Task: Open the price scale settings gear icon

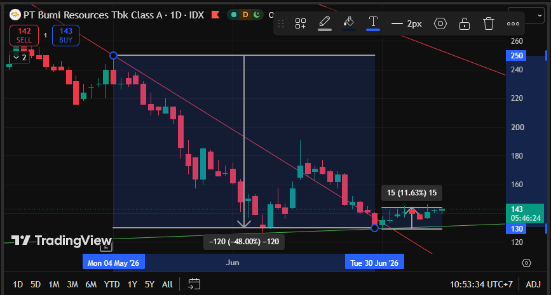Action: (x=526, y=263)
